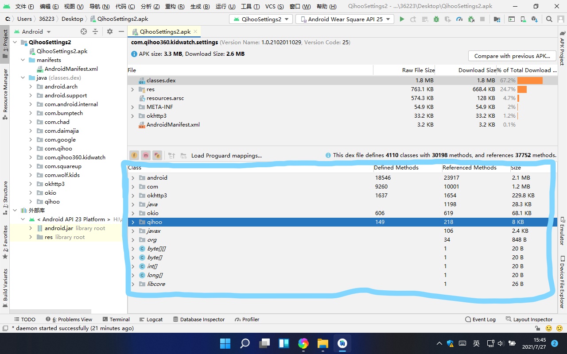This screenshot has width=567, height=354.
Task: Click the user account avatar icon
Action: tap(560, 19)
